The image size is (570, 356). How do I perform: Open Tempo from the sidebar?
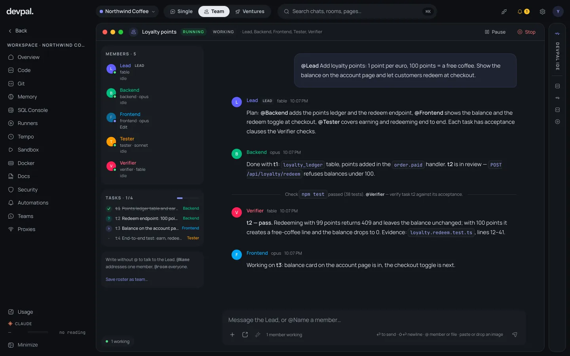coord(25,136)
